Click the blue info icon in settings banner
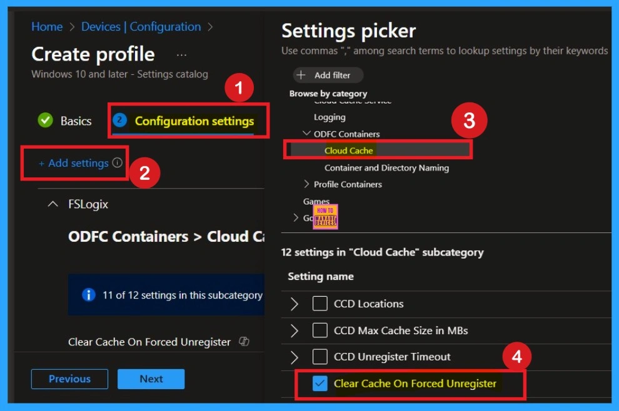Image resolution: width=619 pixels, height=411 pixels. 89,295
